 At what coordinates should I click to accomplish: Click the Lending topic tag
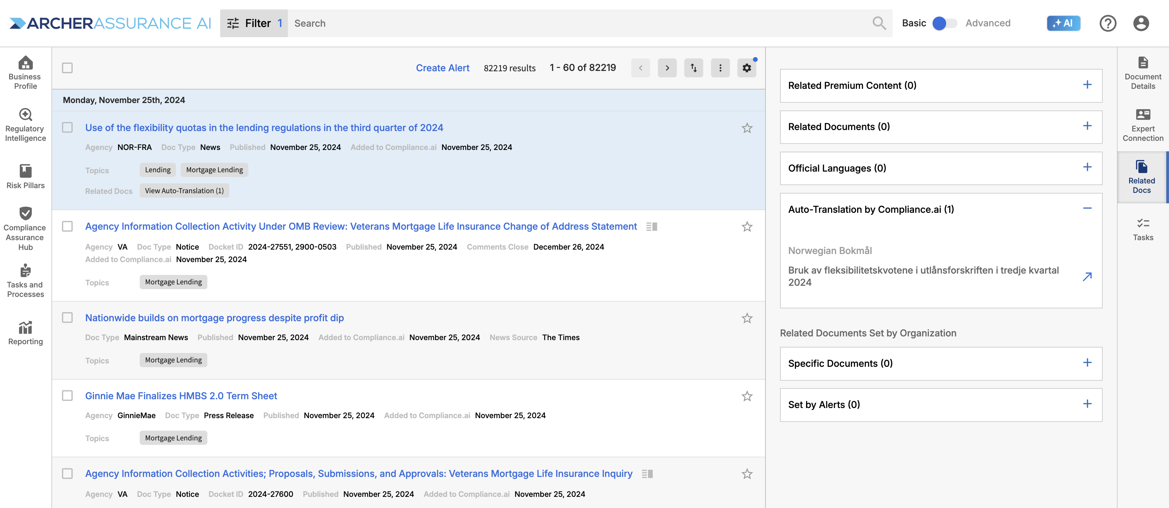click(x=158, y=170)
